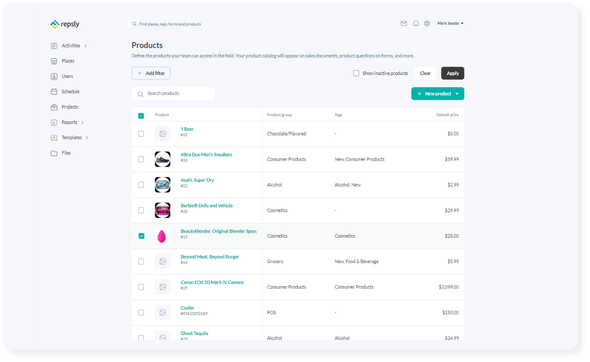Go to Users in sidebar

point(67,76)
